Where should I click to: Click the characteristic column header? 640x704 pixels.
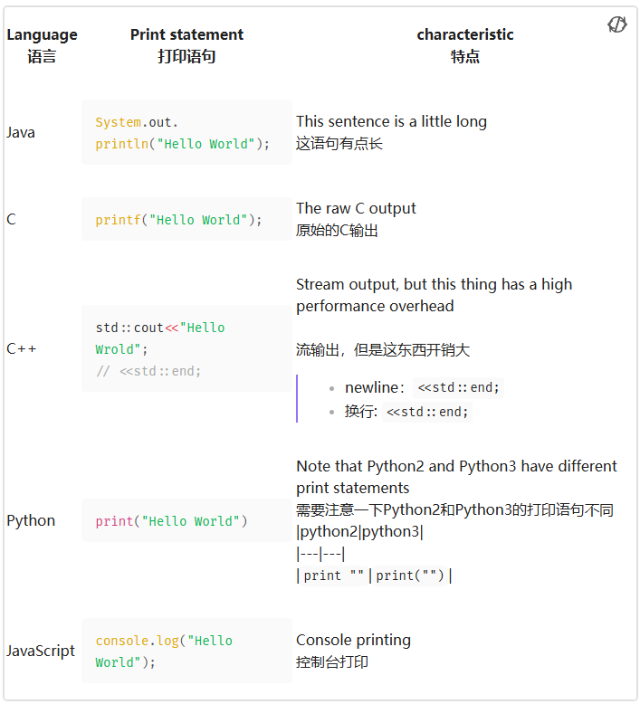point(464,45)
